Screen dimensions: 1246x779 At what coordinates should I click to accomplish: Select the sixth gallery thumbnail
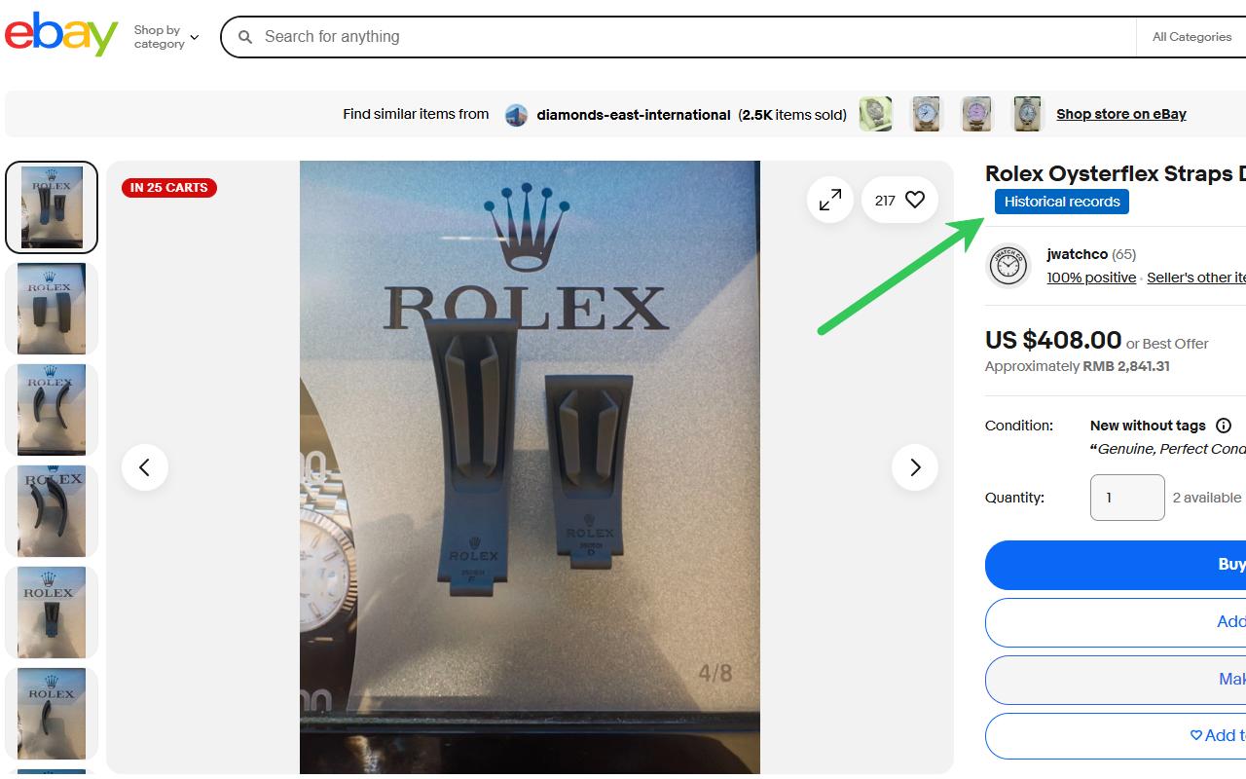[x=52, y=714]
